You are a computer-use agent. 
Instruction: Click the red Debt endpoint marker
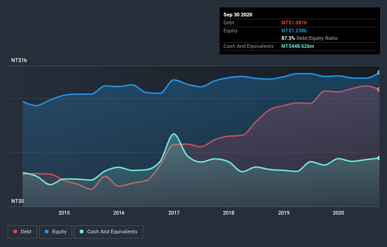point(379,90)
